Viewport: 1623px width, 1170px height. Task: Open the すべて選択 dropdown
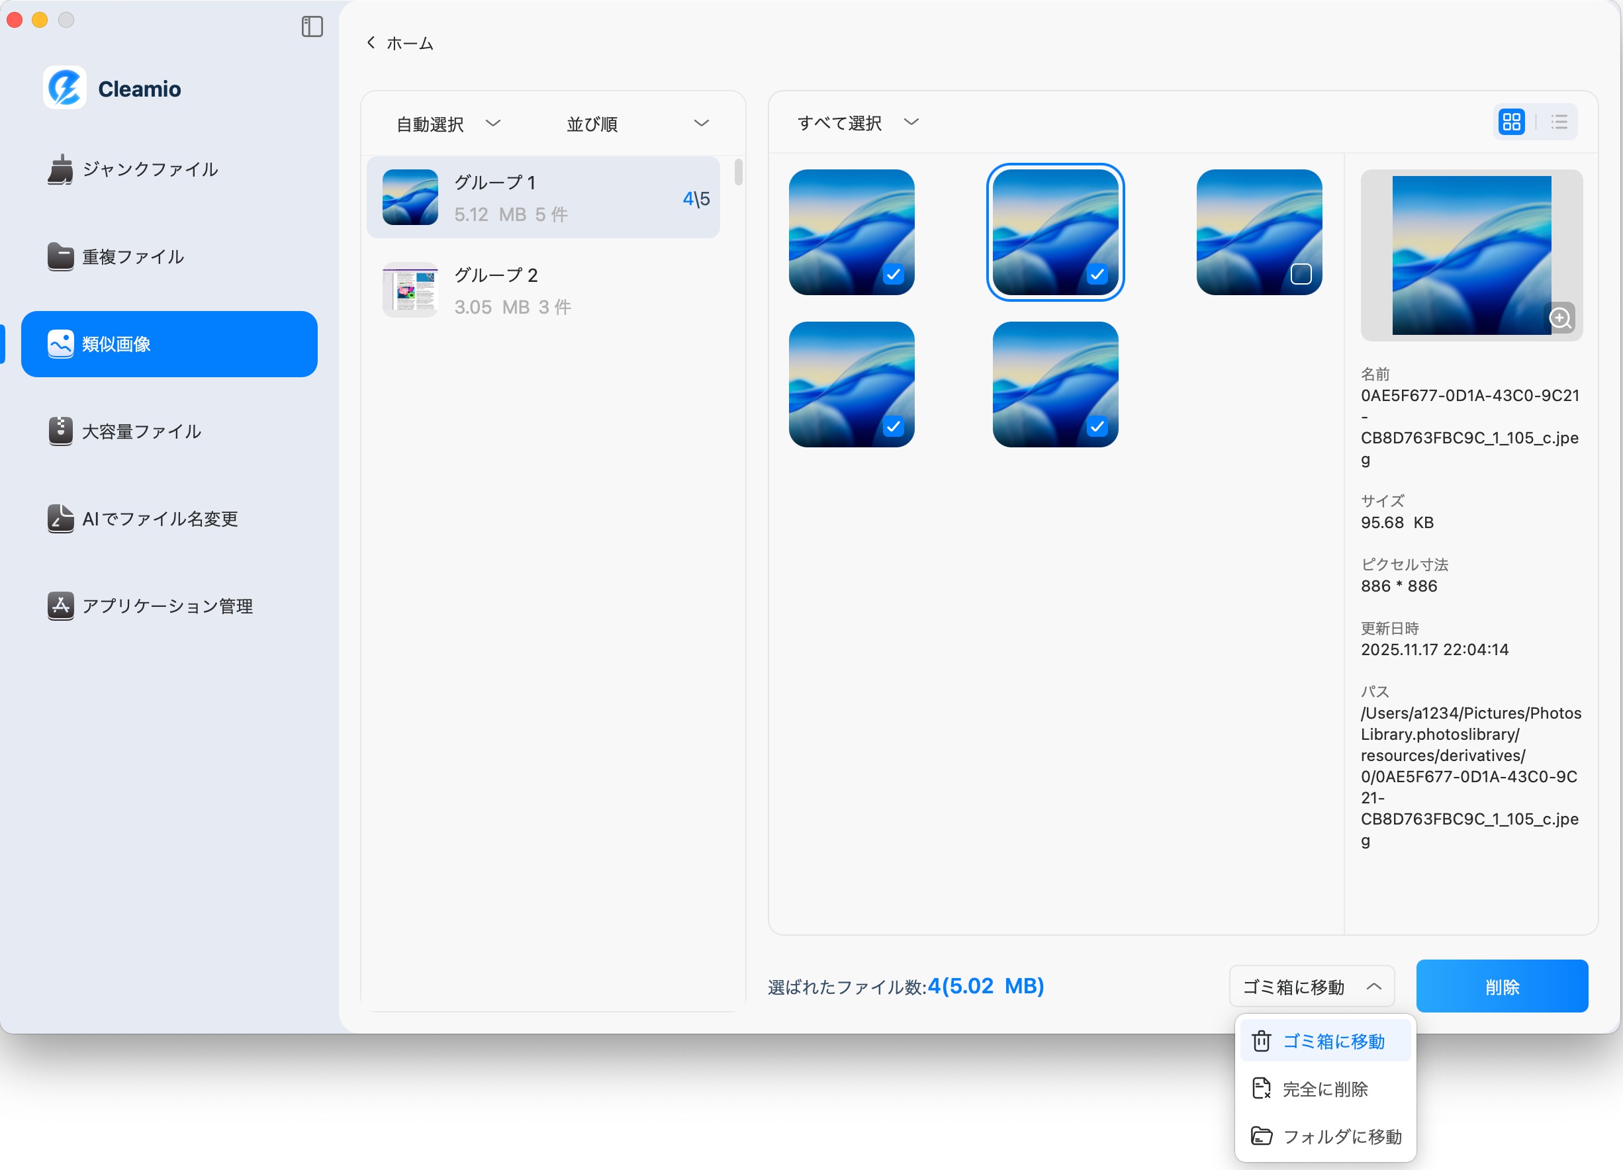tap(856, 122)
